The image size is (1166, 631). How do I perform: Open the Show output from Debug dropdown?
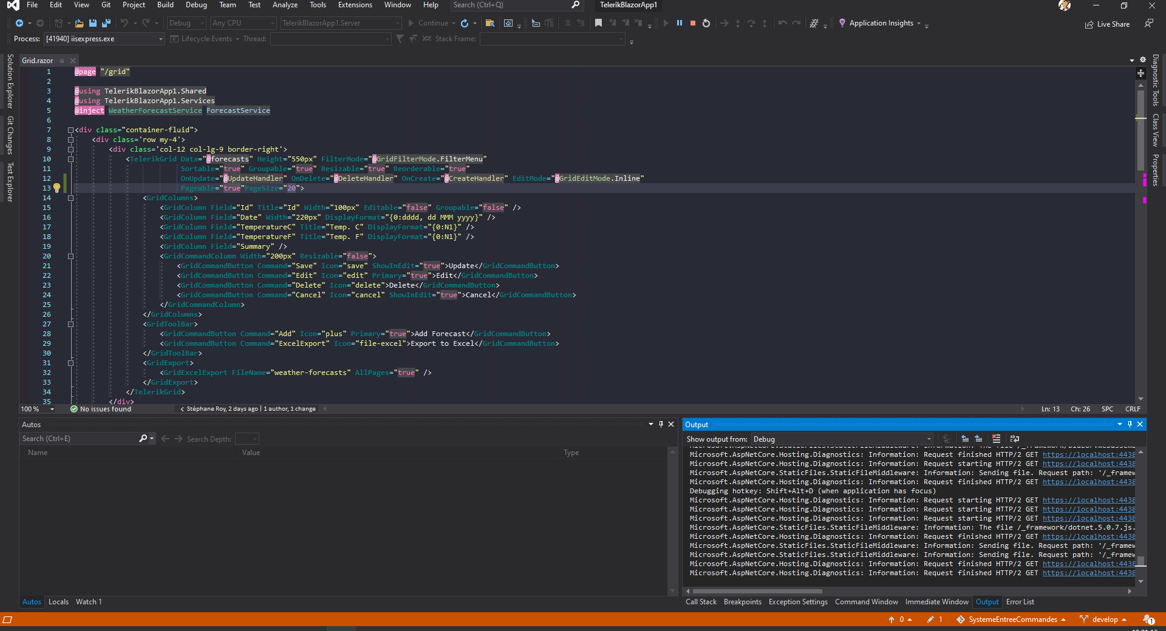point(842,439)
